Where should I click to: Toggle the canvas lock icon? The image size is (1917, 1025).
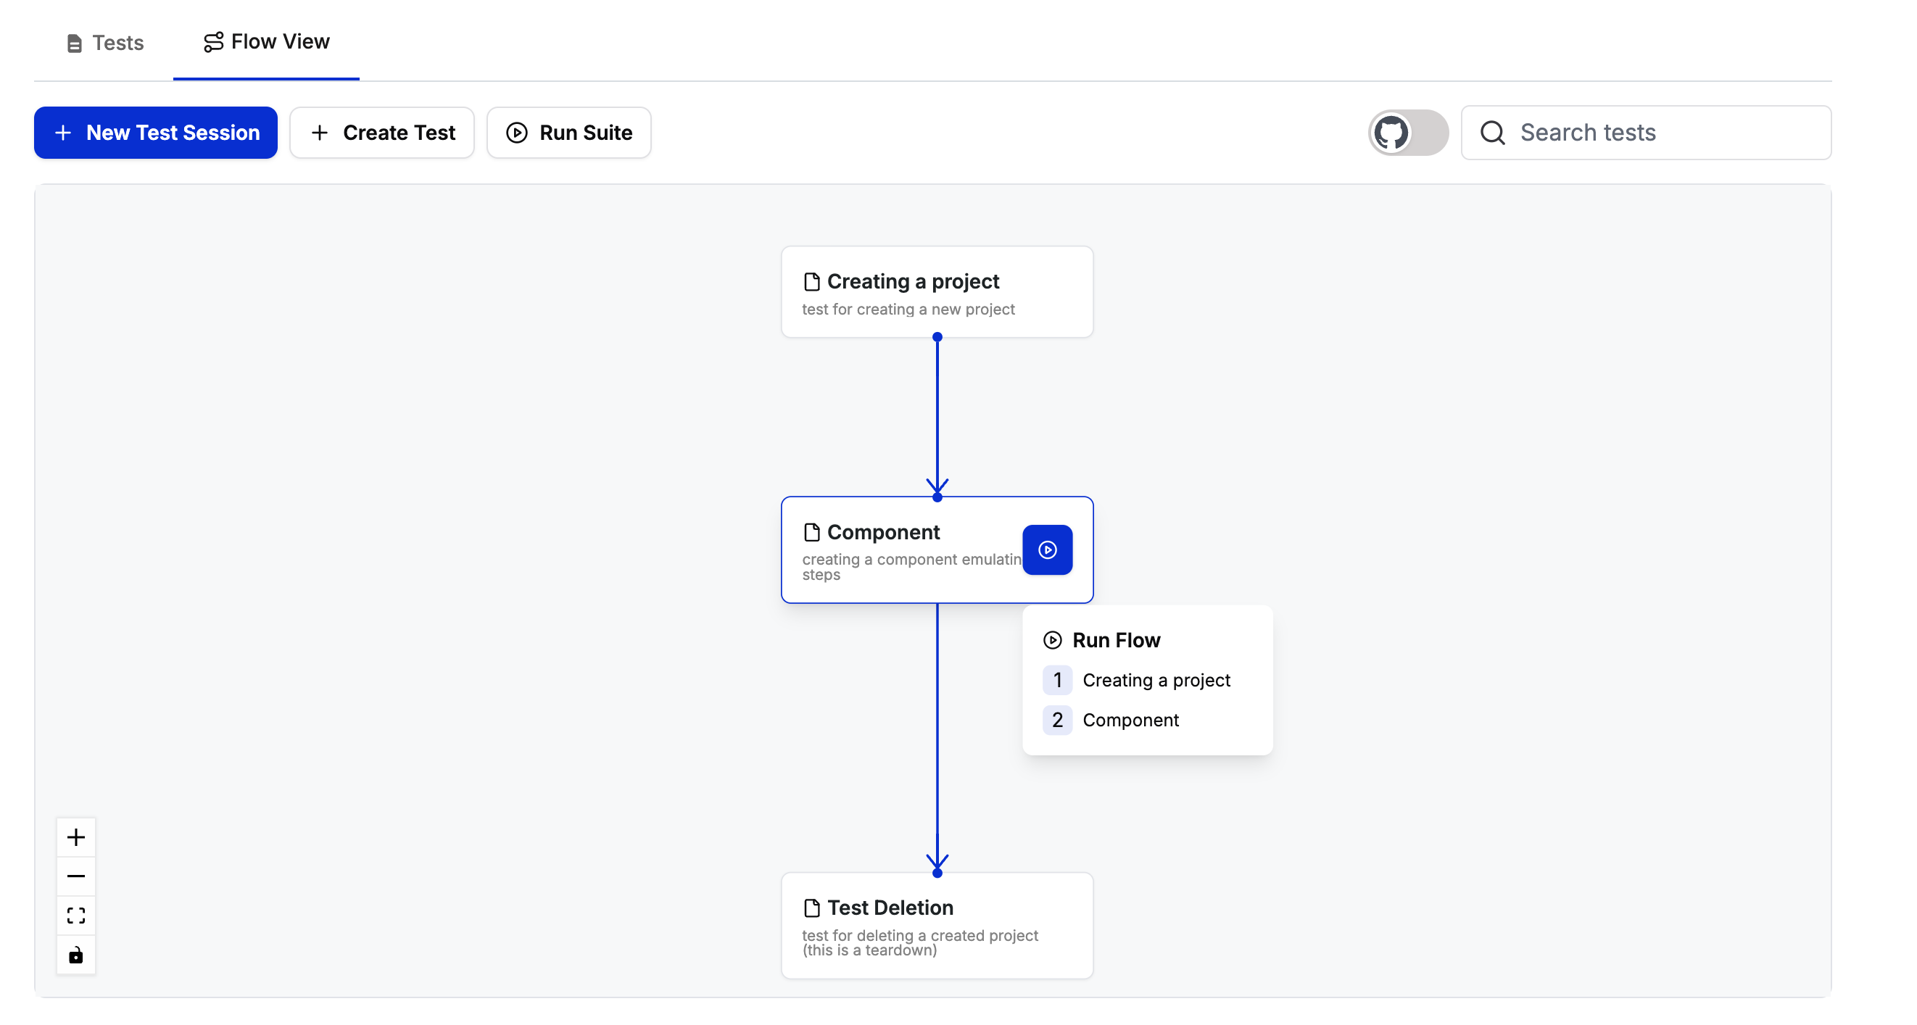(x=76, y=955)
